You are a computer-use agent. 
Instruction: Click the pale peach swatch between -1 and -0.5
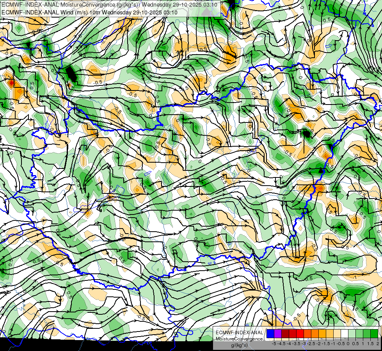[x=337, y=334]
